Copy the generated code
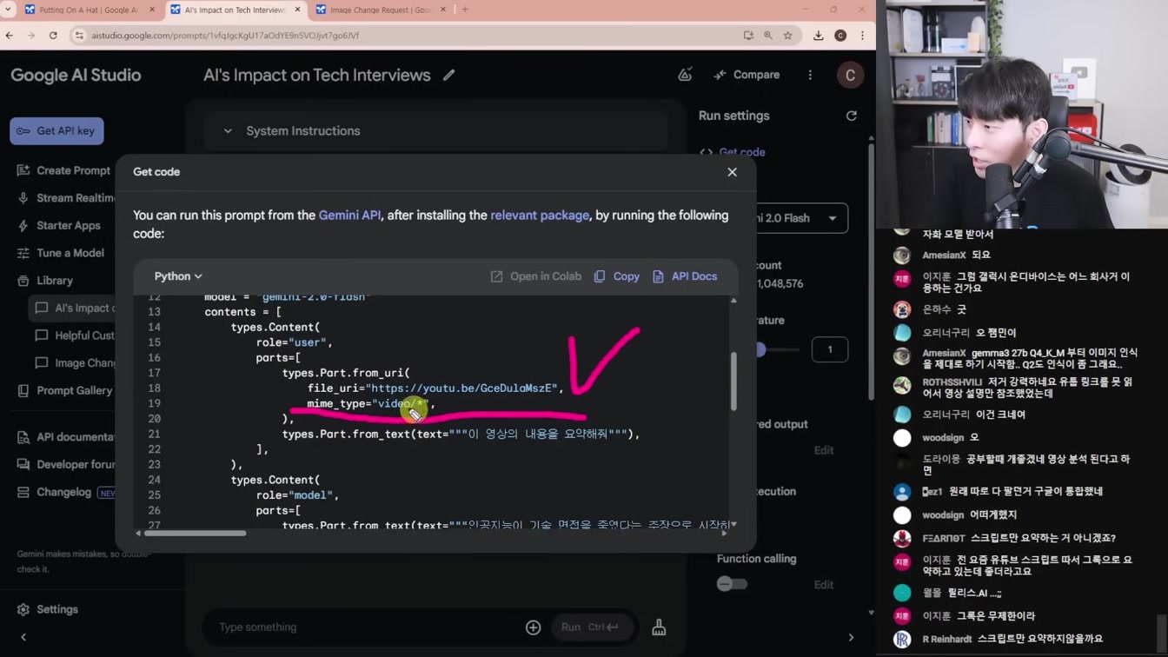Screen dimensions: 1168x657 (x=616, y=276)
